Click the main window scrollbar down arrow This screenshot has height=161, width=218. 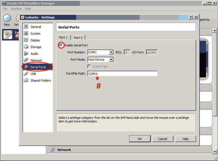click(215, 152)
